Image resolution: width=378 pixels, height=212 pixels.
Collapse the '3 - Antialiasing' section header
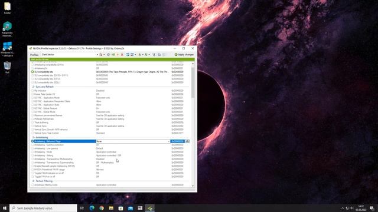[x=40, y=137]
